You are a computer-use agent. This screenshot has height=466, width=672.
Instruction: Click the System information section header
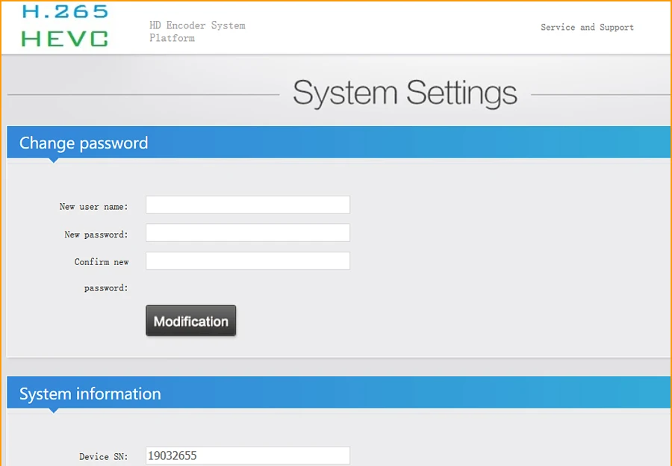(x=338, y=393)
